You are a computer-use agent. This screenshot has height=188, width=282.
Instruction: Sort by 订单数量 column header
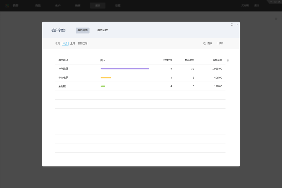(x=167, y=60)
